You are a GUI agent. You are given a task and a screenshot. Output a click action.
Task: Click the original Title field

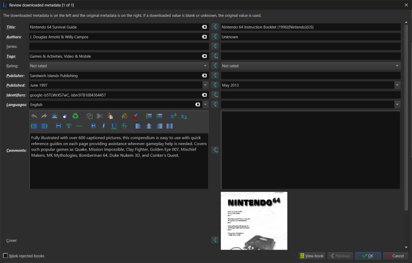coord(311,27)
